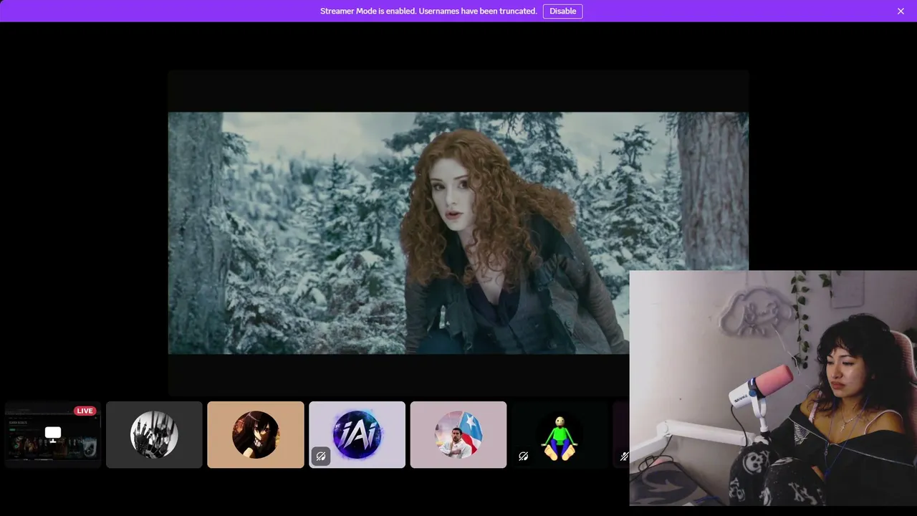917x516 pixels.
Task: Select the anime character avatar tile
Action: 256,434
